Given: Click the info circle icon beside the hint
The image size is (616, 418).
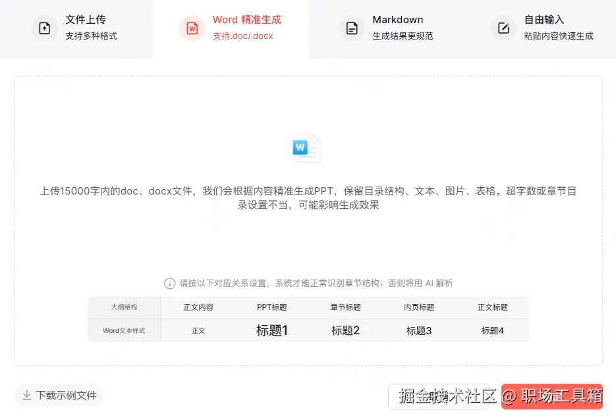Looking at the screenshot, I should (169, 283).
